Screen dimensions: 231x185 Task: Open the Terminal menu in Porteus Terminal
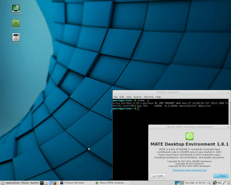(x=148, y=97)
